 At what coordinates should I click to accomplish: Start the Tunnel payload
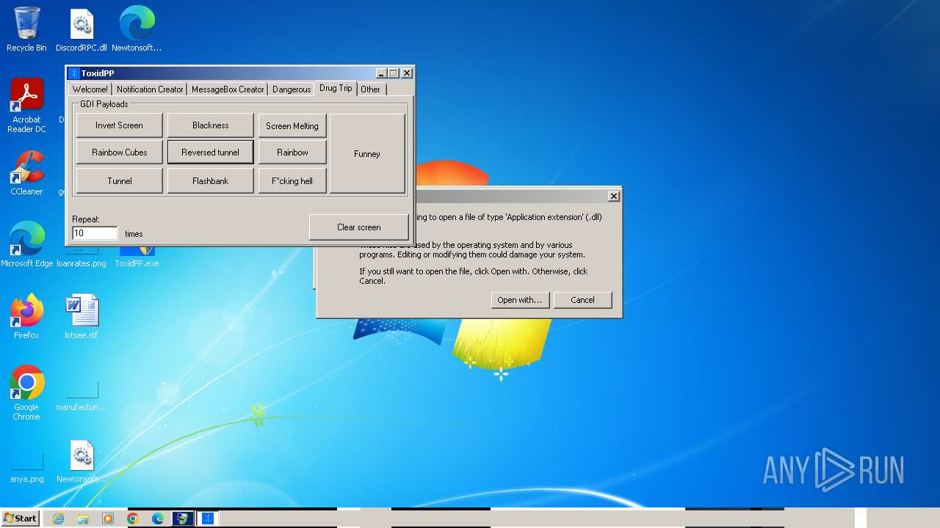point(119,181)
